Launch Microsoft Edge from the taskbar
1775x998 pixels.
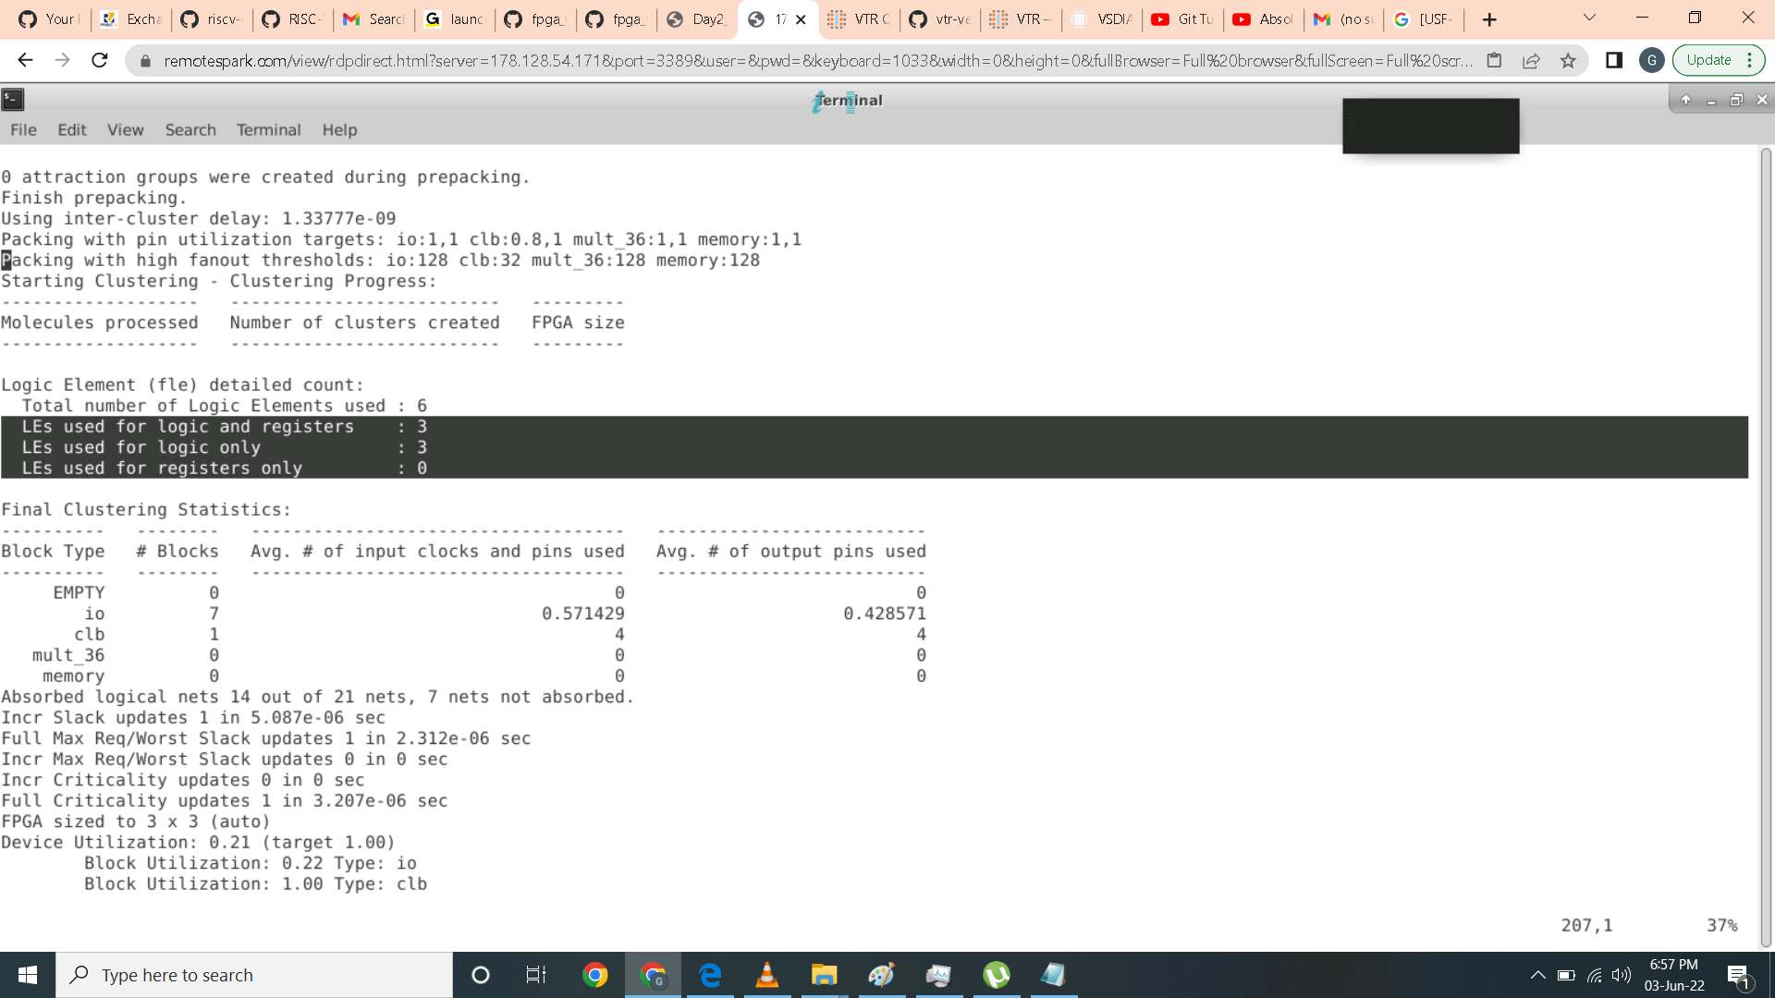pos(710,975)
